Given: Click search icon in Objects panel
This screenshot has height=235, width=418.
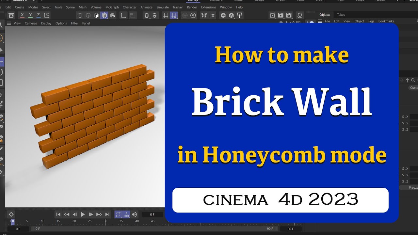Looking at the screenshot, I should (x=413, y=80).
